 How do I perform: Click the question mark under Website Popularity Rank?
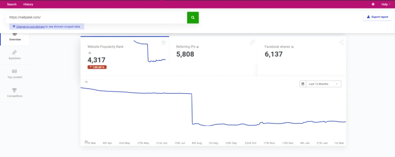[89, 53]
